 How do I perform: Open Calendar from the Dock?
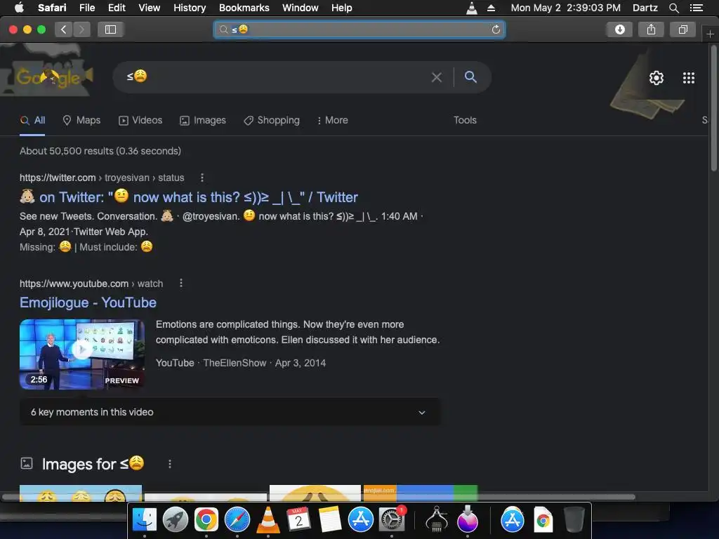point(298,520)
